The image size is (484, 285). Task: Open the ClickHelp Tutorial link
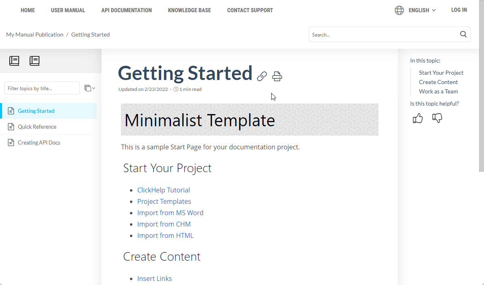click(x=163, y=190)
